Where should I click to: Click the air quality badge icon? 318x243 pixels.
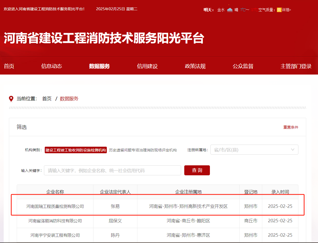point(279,10)
